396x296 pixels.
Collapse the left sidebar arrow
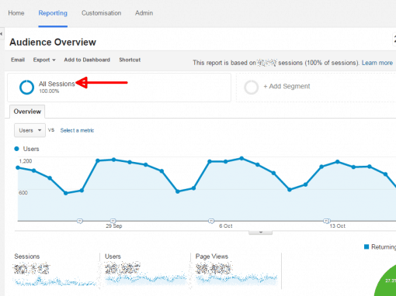pos(2,34)
